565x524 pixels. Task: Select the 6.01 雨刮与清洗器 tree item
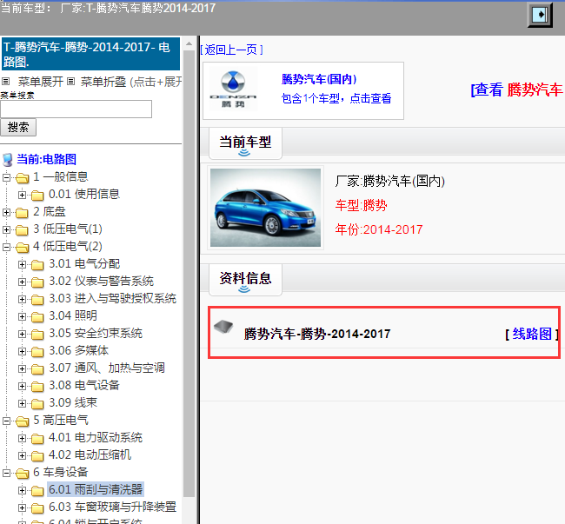coord(96,490)
